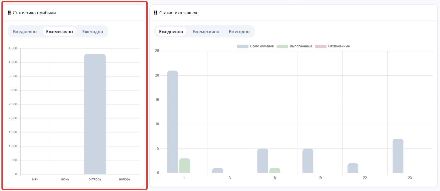The height and width of the screenshot is (191, 440).
Task: Click total exchanges bar for day 19
Action: tap(308, 161)
